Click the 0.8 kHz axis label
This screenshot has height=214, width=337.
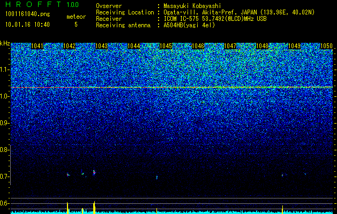[4, 150]
